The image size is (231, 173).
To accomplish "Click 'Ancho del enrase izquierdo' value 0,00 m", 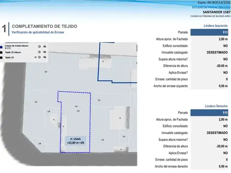I will (223, 86).
